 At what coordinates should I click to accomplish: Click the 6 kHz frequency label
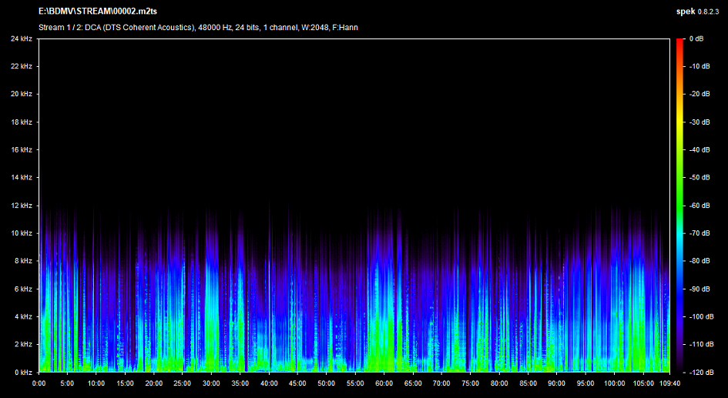23,289
